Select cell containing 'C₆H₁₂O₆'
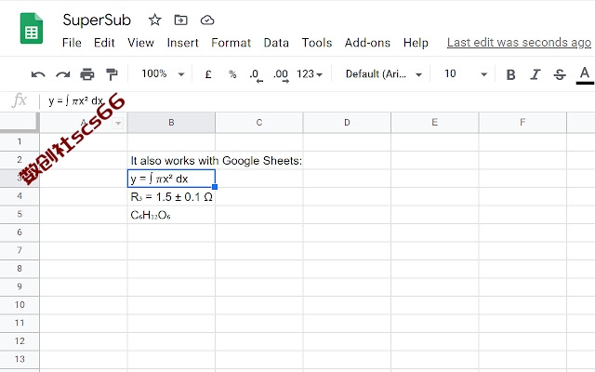This screenshot has height=372, width=595. (x=171, y=215)
